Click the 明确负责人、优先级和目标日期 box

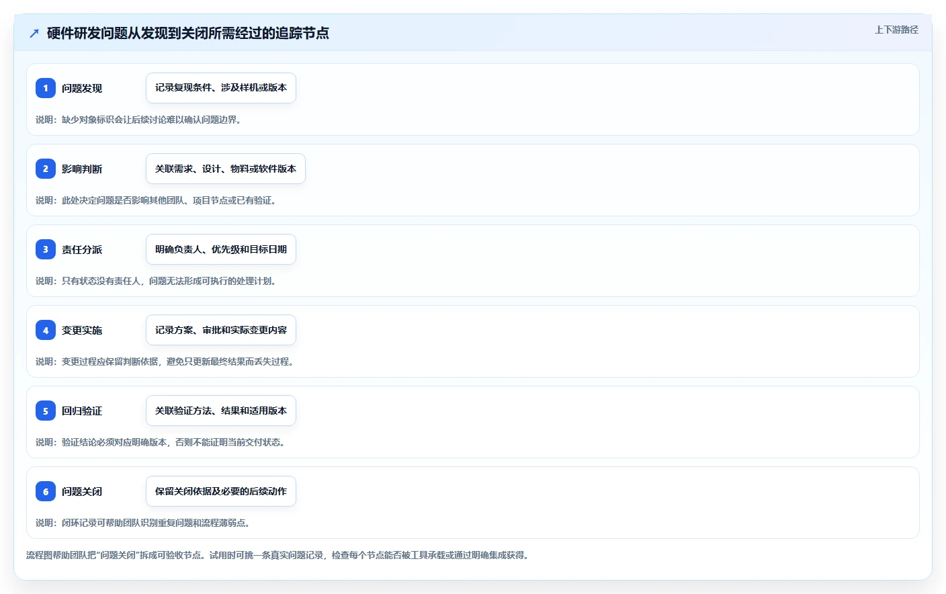point(221,249)
